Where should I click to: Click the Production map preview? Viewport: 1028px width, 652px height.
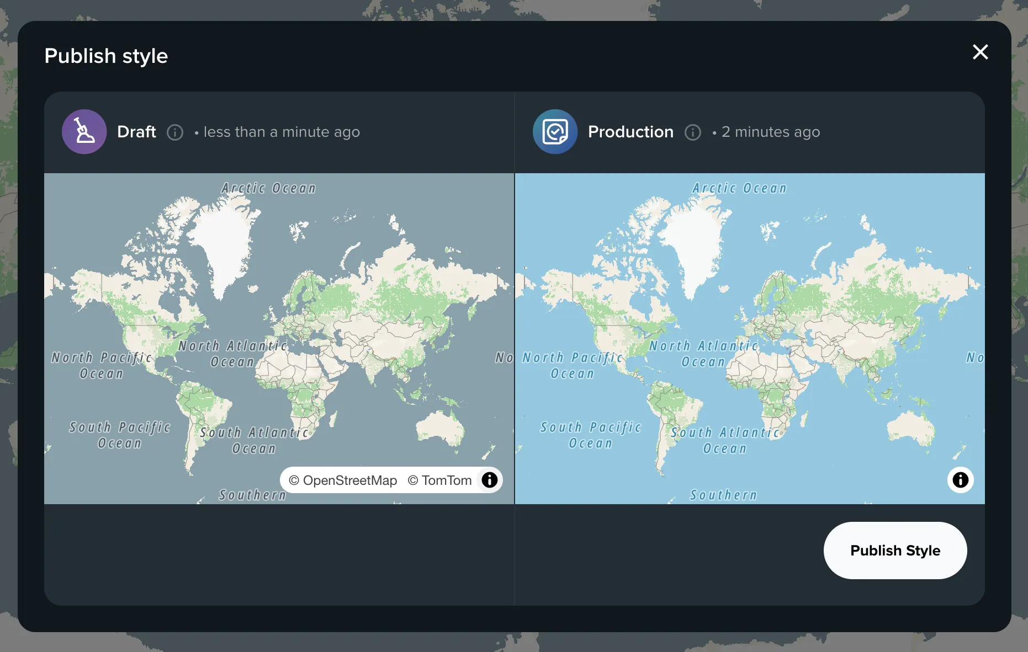(x=750, y=339)
